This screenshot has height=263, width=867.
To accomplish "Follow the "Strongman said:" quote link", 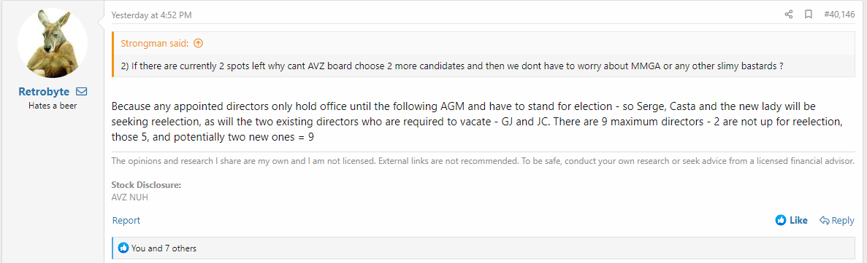I will click(x=156, y=43).
